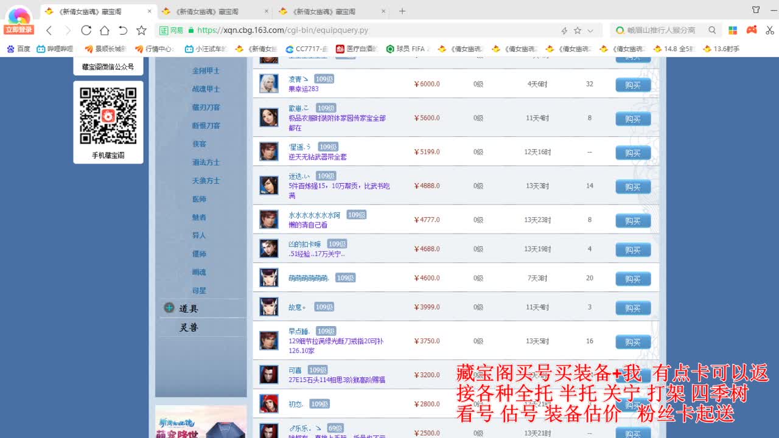This screenshot has height=438, width=779.
Task: Open the 果幸运283 seller listing
Action: click(x=306, y=89)
